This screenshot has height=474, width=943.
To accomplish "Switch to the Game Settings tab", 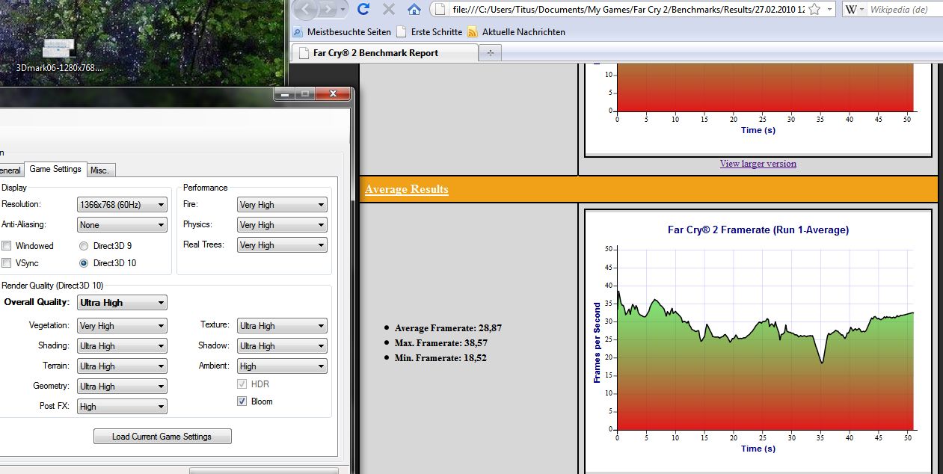I will tap(55, 170).
